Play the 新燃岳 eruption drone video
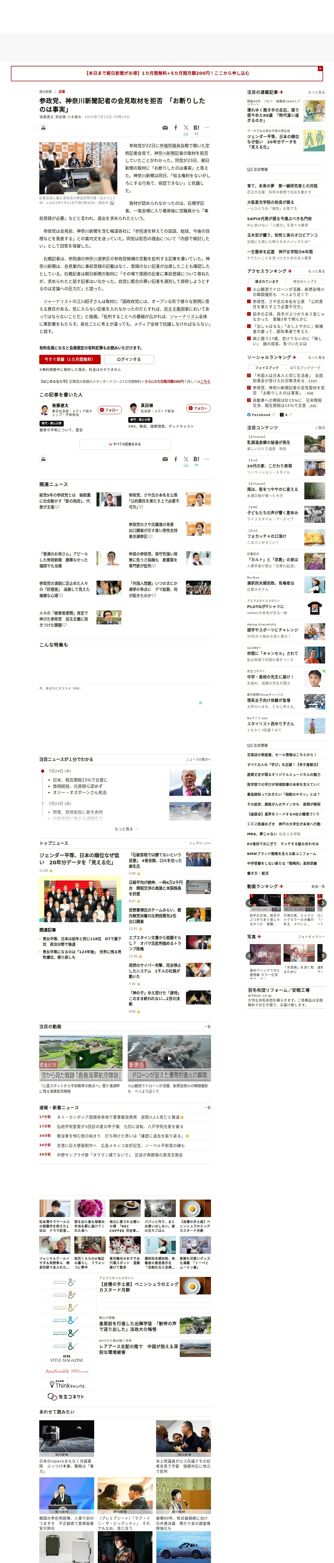The height and width of the screenshot is (1563, 334). [x=169, y=1058]
